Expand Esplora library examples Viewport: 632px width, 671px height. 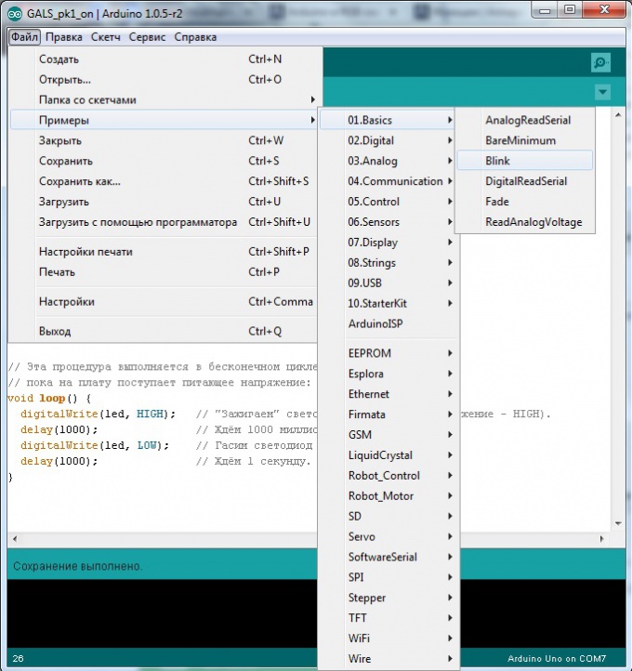[x=388, y=374]
